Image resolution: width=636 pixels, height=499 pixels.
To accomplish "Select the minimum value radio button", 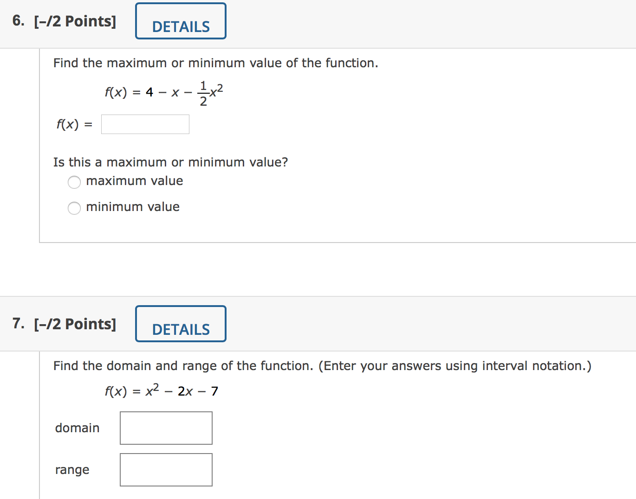I will click(x=74, y=208).
